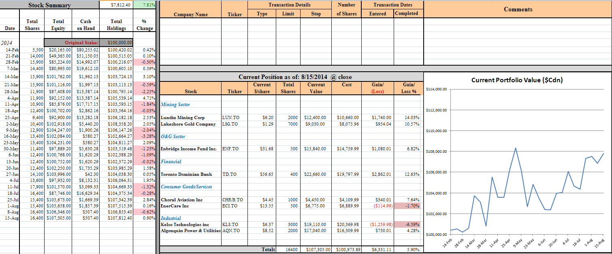Click the -3.28% change cell
The image size is (612, 254).
[x=145, y=136]
